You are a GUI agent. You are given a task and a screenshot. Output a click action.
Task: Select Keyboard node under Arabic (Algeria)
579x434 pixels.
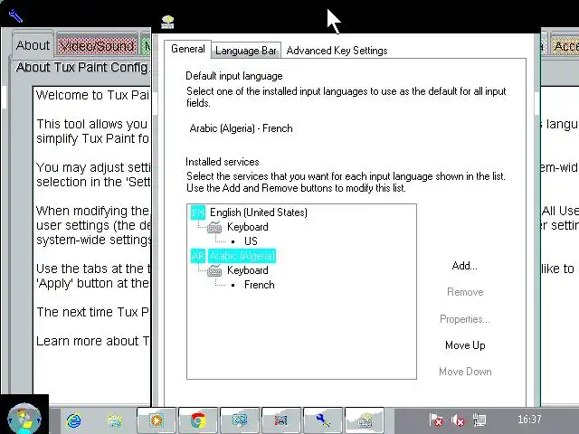(247, 270)
